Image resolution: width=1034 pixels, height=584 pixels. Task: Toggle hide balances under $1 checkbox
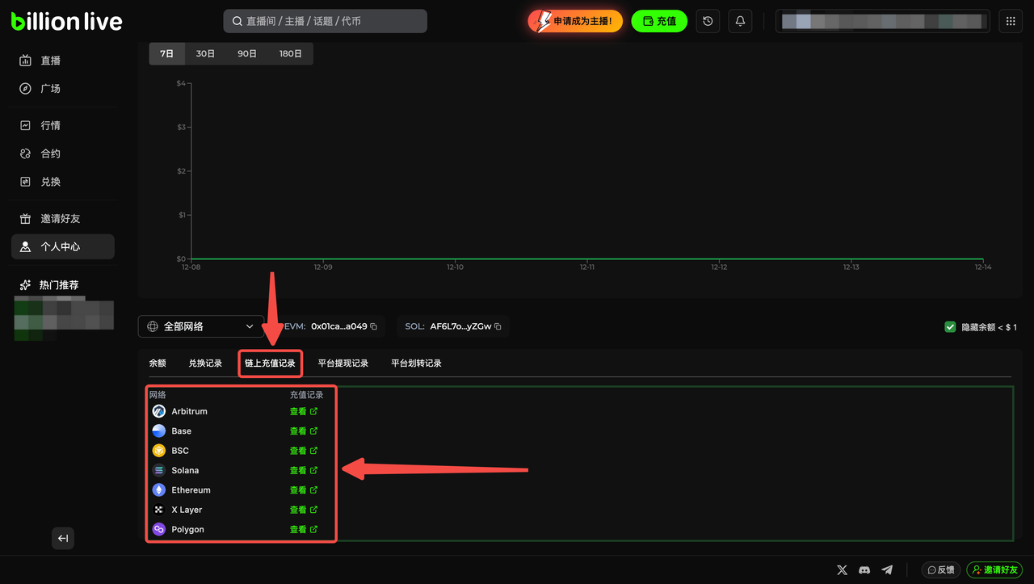click(x=951, y=327)
